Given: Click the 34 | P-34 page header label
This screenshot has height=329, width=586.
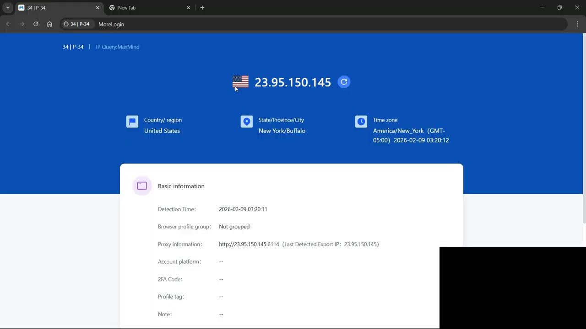Looking at the screenshot, I should point(73,47).
